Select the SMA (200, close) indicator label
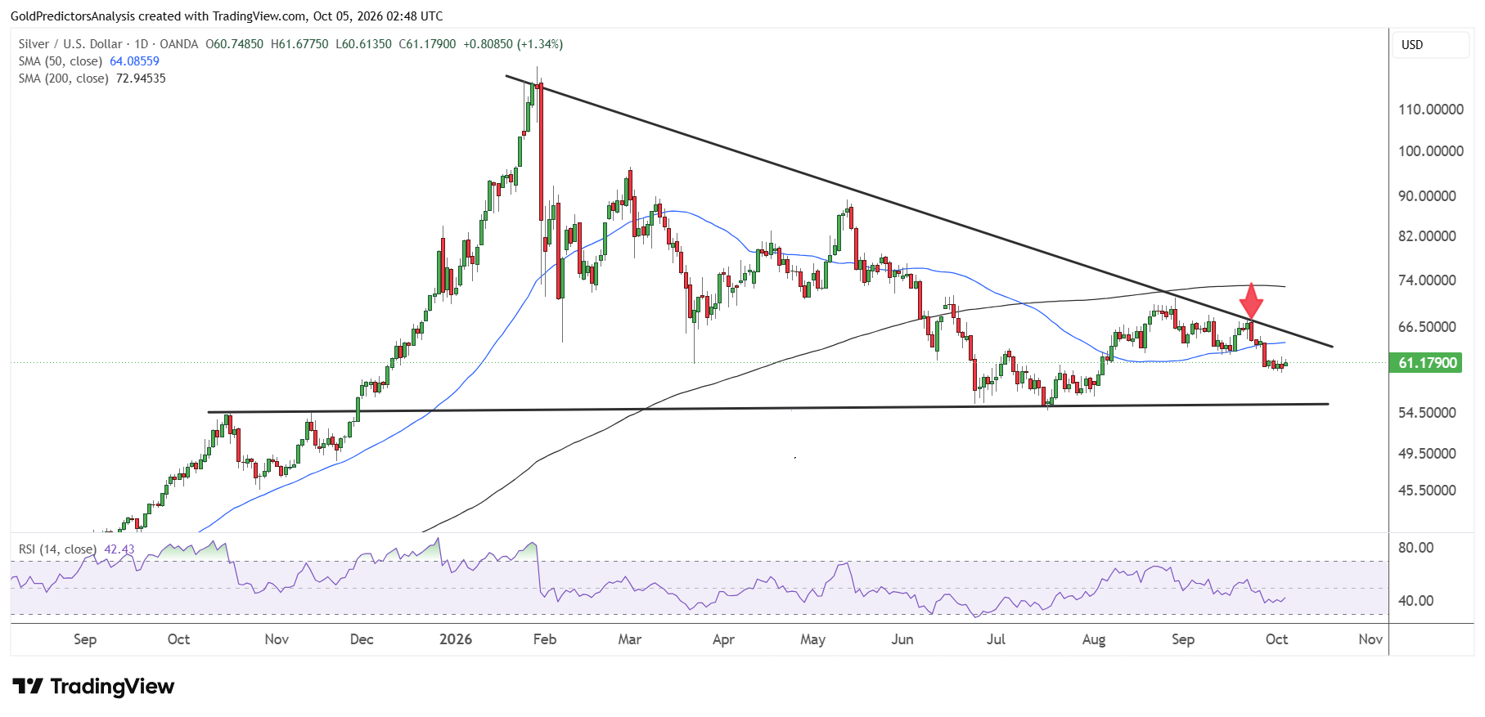 click(x=64, y=78)
